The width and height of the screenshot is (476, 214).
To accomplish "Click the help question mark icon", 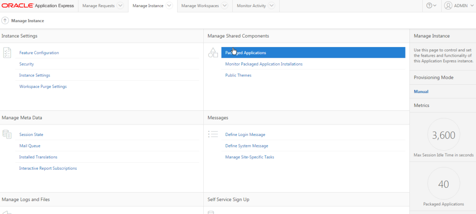I will click(x=429, y=6).
